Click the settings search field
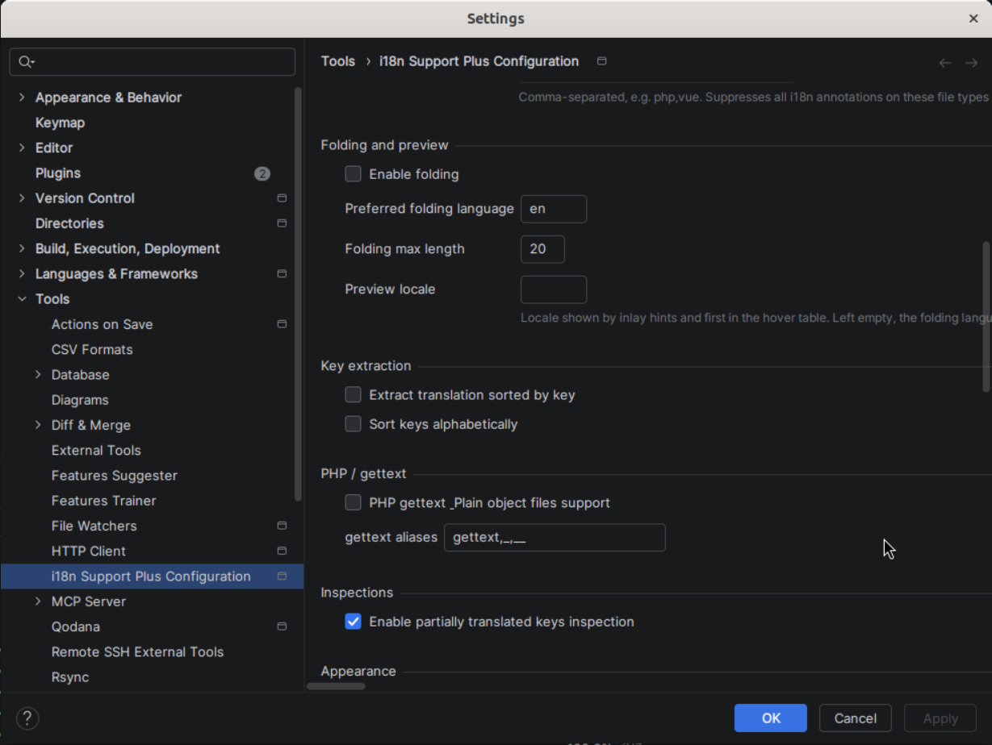The height and width of the screenshot is (745, 992). pos(153,62)
